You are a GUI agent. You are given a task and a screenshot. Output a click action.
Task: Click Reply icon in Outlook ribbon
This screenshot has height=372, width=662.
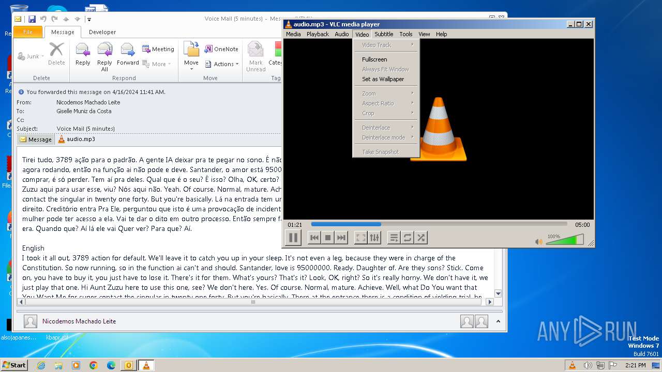[x=83, y=55]
